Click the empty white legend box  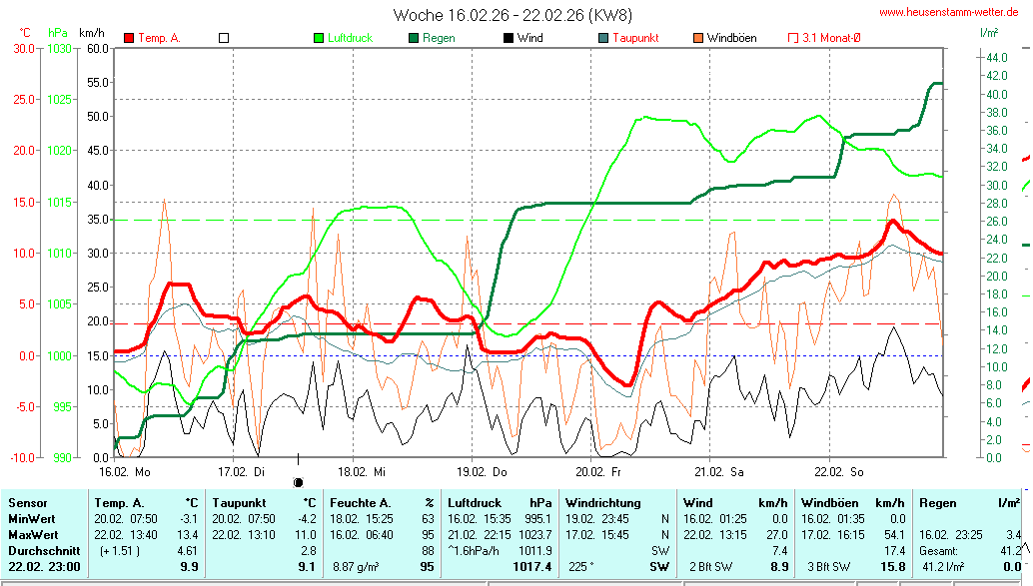[x=224, y=38]
